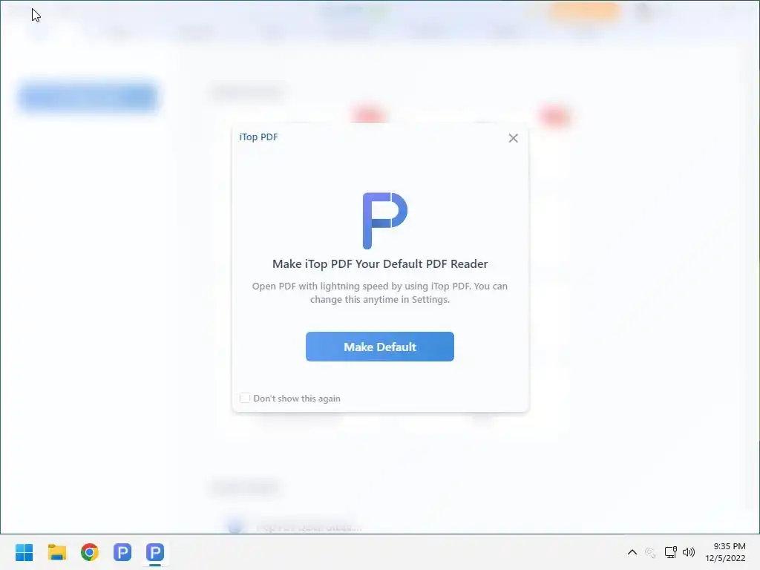Click the Make Default button

[x=379, y=347]
